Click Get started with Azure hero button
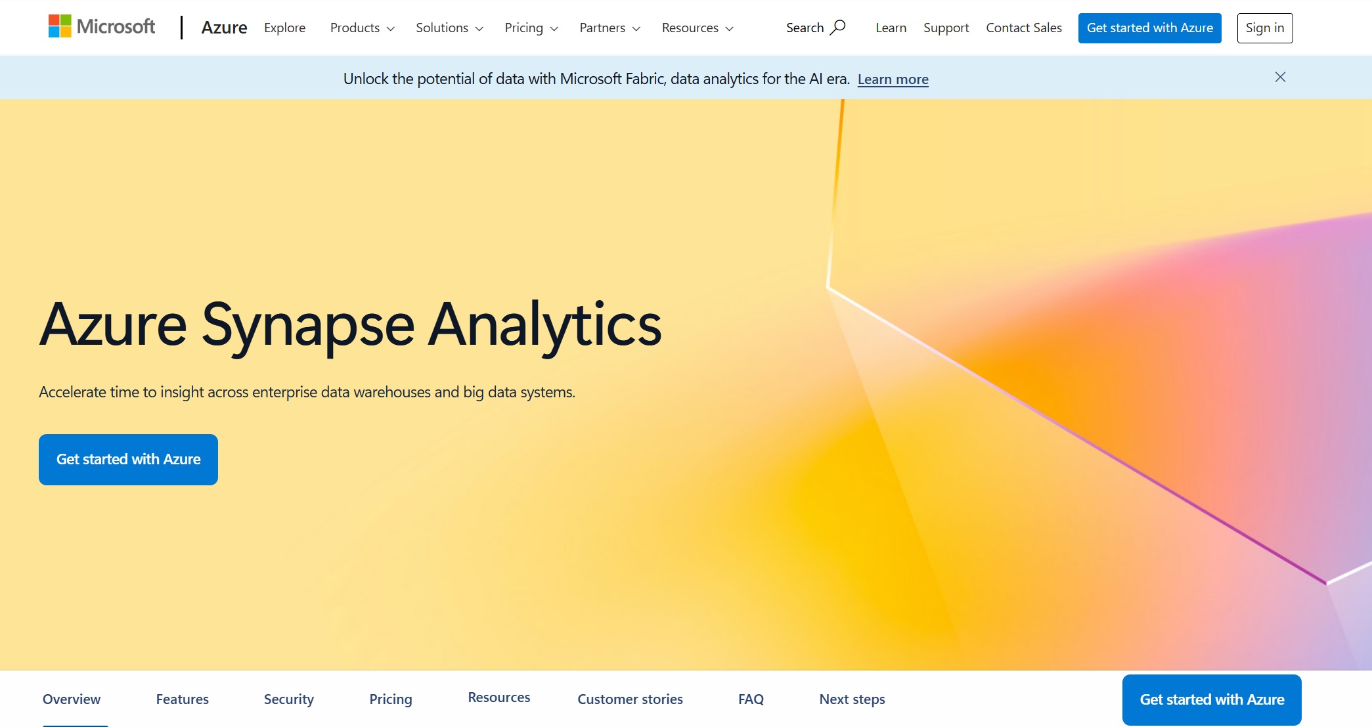 (x=128, y=459)
